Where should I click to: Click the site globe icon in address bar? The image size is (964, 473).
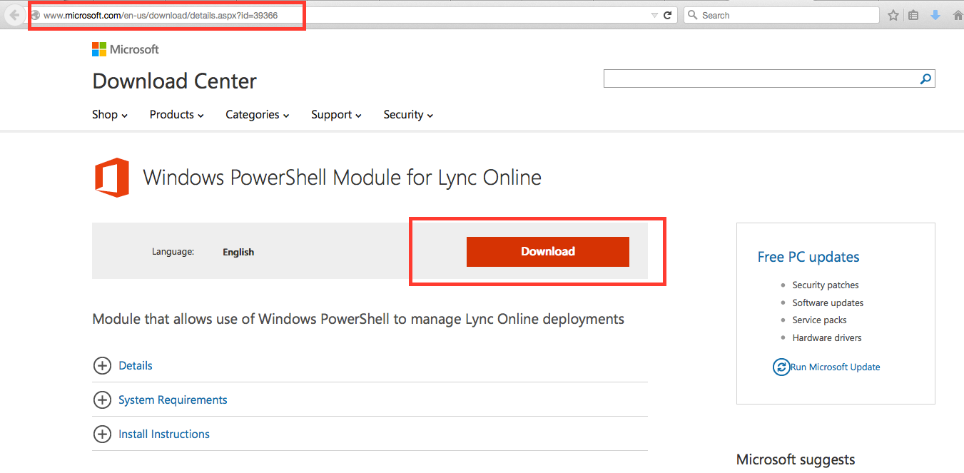tap(35, 15)
